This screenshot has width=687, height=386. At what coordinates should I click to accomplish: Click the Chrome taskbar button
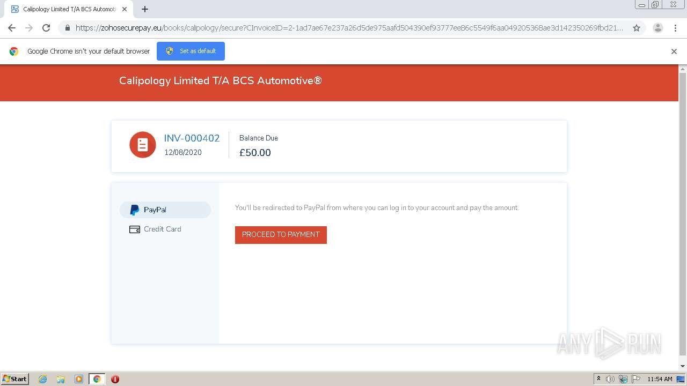[97, 379]
